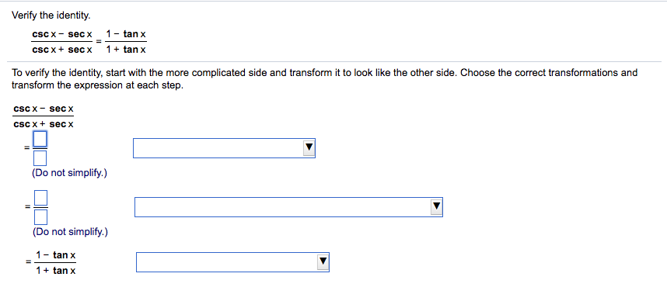Open final step's dropdown arrow beside 1 − tan x
Screen dimensions: 667x308
click(323, 262)
